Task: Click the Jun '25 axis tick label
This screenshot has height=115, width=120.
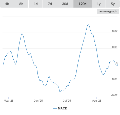Action: [38, 101]
